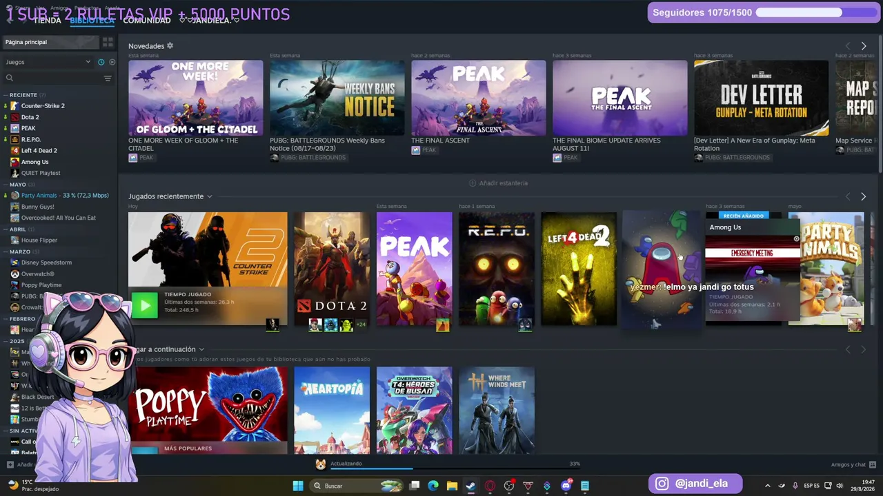Viewport: 883px width, 496px height.
Task: Open File Explorer from the taskbar
Action: coord(452,486)
